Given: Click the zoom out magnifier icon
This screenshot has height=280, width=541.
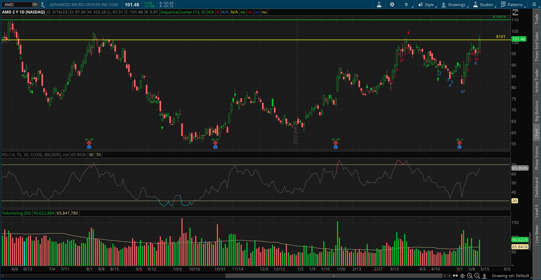Looking at the screenshot, I should (477, 276).
